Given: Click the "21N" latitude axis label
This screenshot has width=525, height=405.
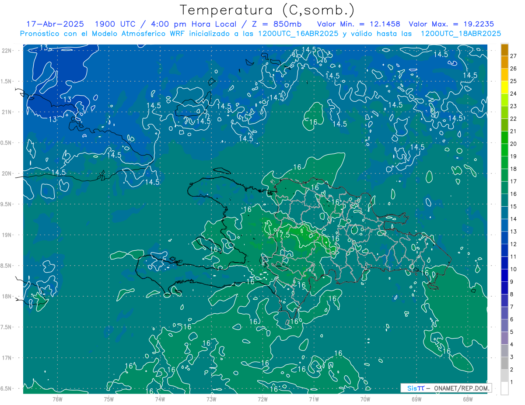Looking at the screenshot, I should click(7, 112).
